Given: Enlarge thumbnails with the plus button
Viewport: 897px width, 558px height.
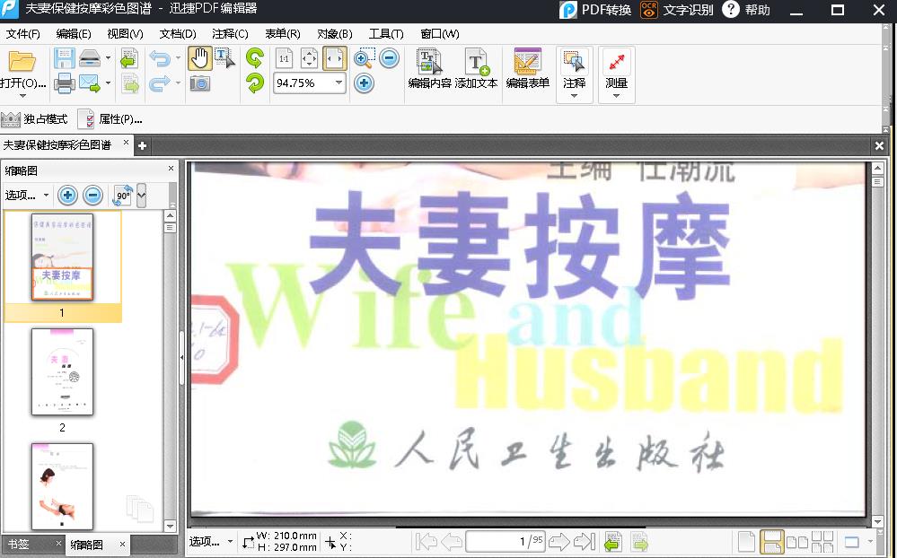Looking at the screenshot, I should pos(67,196).
